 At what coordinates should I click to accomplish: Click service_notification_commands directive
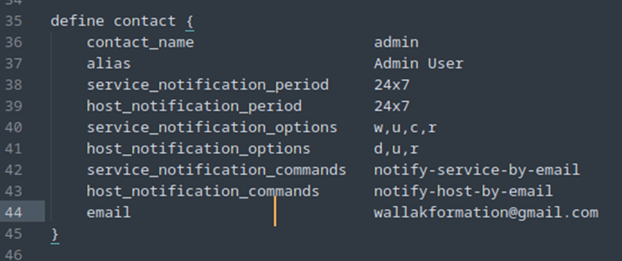217,171
